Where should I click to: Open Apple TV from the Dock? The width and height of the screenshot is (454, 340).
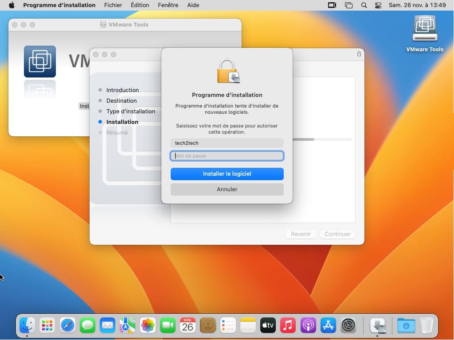pyautogui.click(x=268, y=325)
